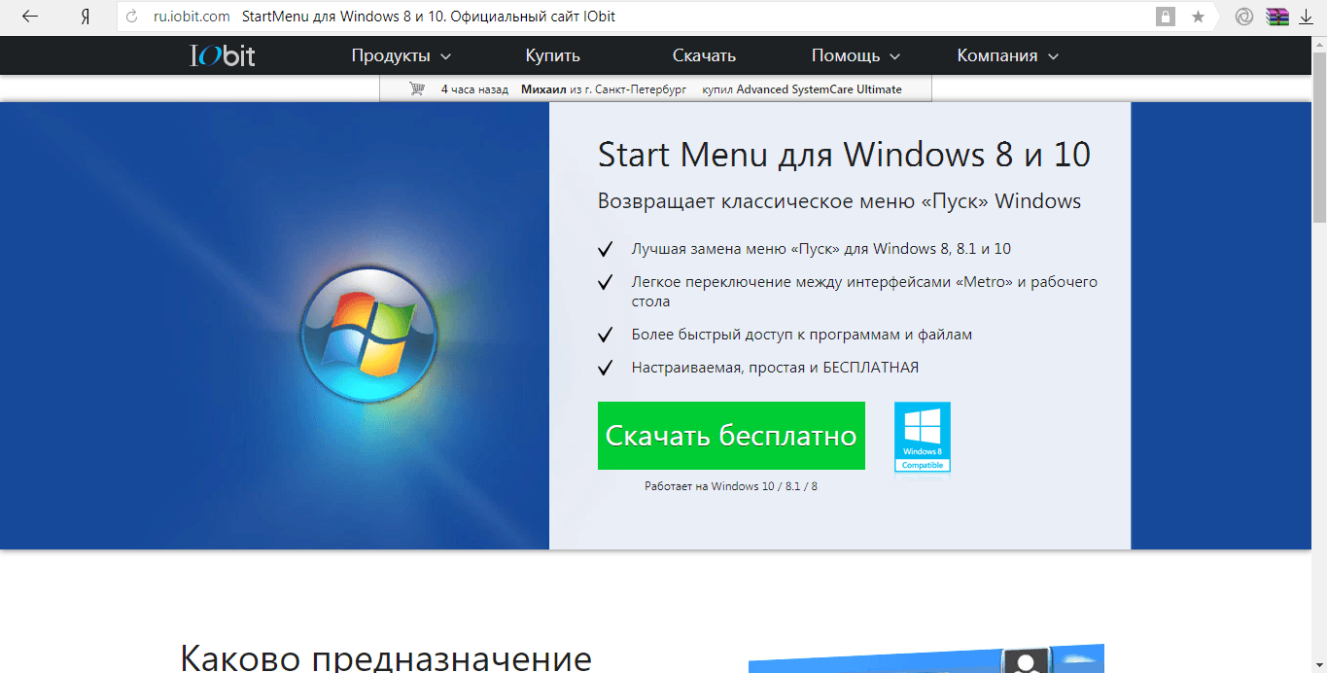Click the lock protection icon in address bar
Screen dimensions: 1327x673
click(1165, 17)
